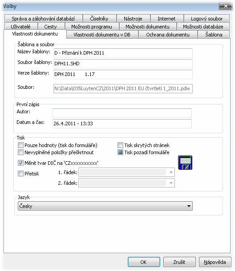Toggle Tisk skrytých stránek checkbox
Image resolution: width=235 pixels, height=271 pixels.
pos(120,145)
